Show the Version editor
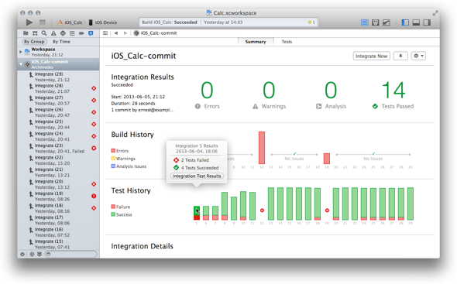Screen dimensions: 457x284 tap(387, 22)
